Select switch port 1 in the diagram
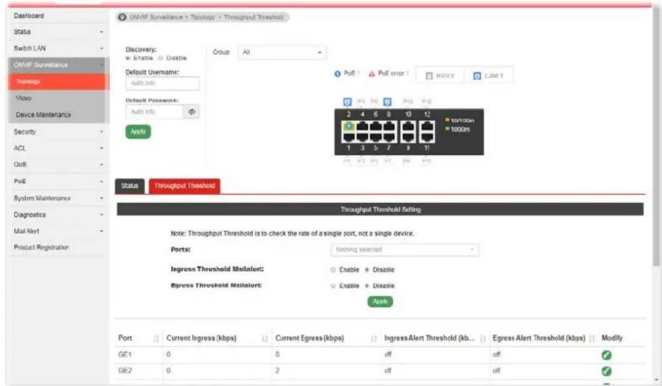 [349, 137]
